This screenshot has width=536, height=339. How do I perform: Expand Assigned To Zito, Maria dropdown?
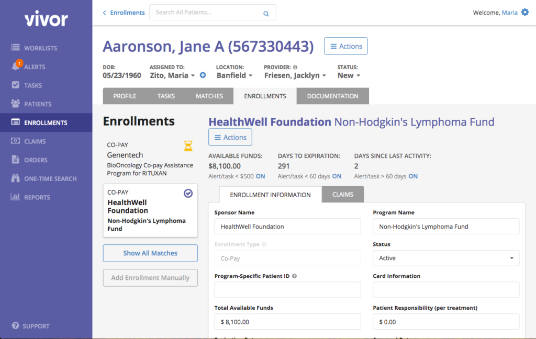point(172,75)
